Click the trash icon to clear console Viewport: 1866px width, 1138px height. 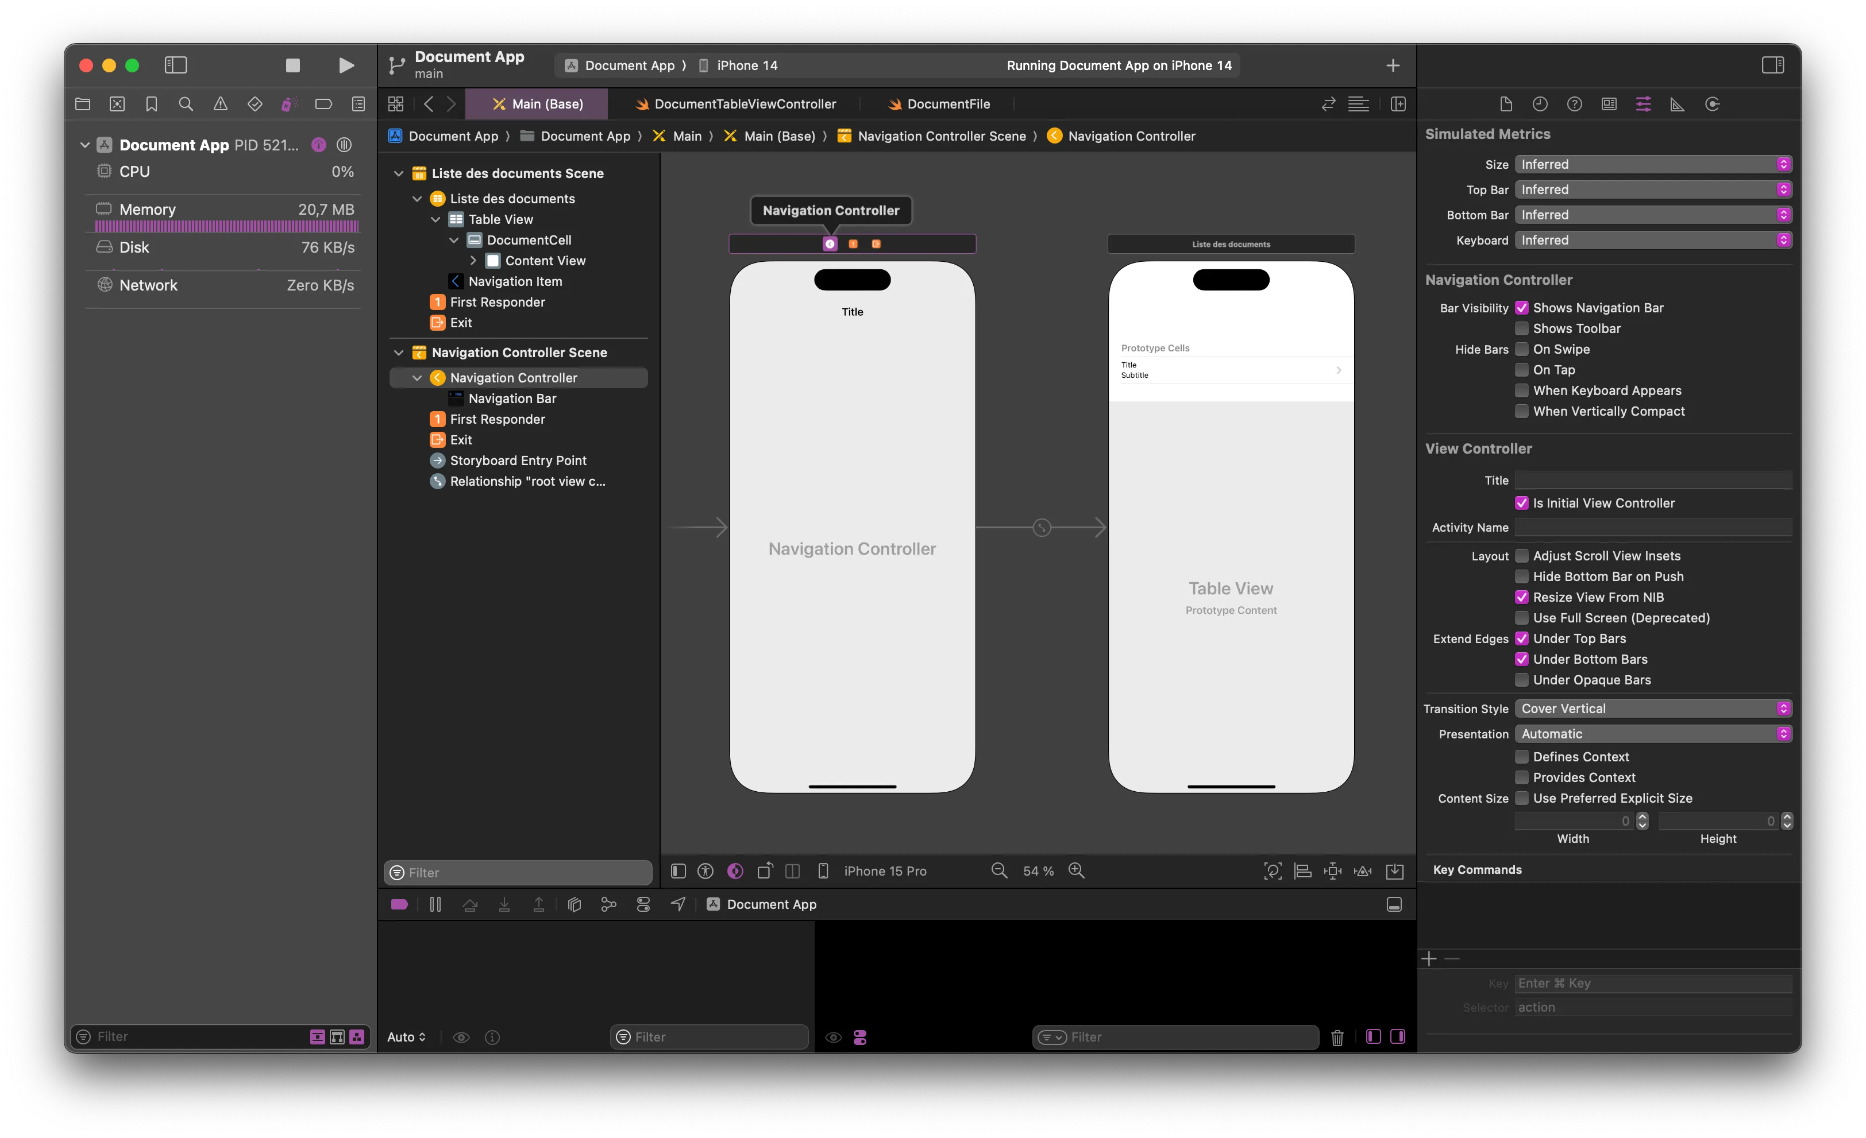click(1337, 1038)
